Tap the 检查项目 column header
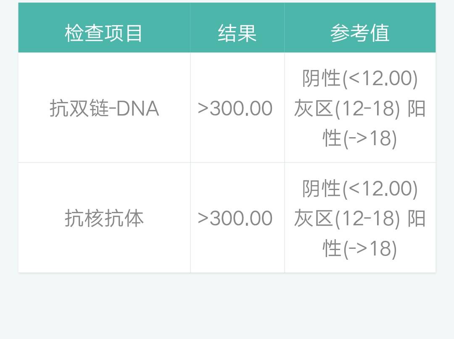Screen dimensions: 454x339 [x=104, y=33]
